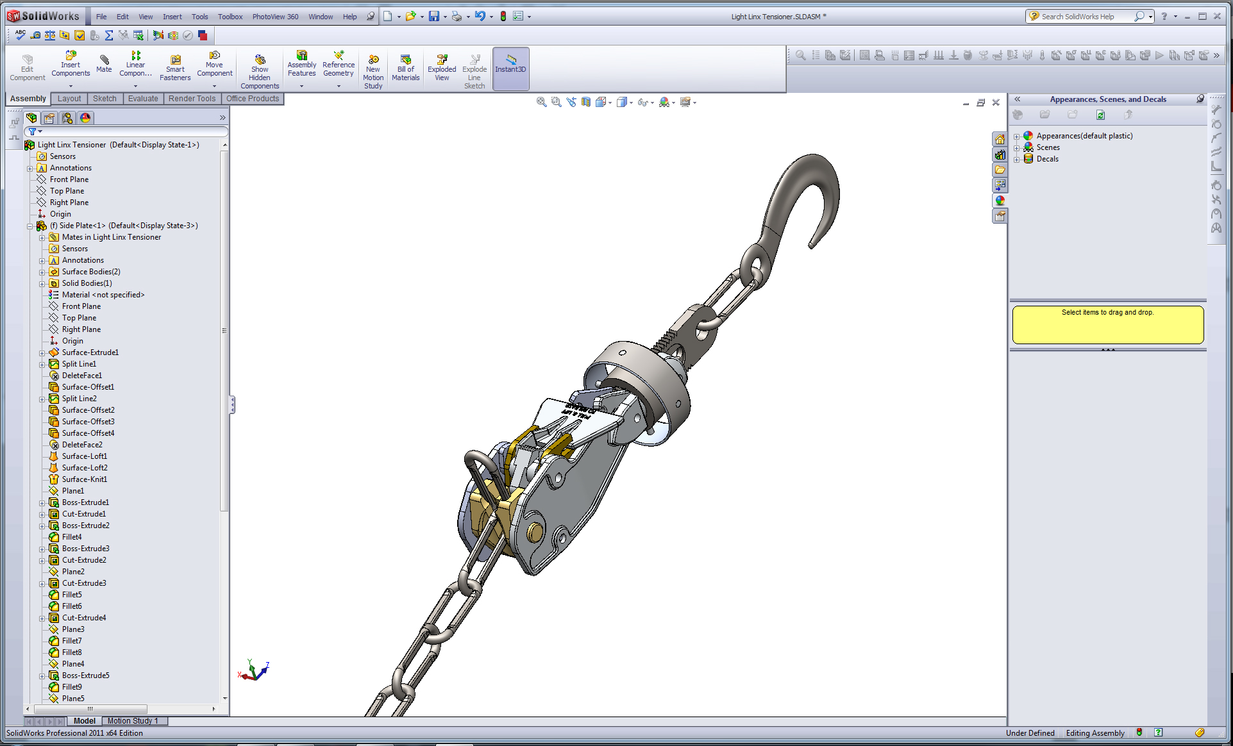
Task: Collapse the Side Plate<1> tree node
Action: pos(29,226)
